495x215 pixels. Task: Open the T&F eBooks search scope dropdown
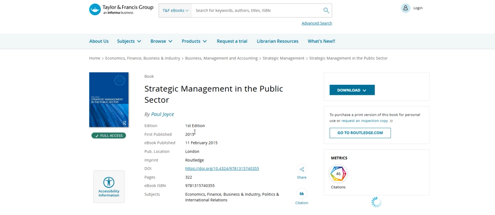point(175,11)
